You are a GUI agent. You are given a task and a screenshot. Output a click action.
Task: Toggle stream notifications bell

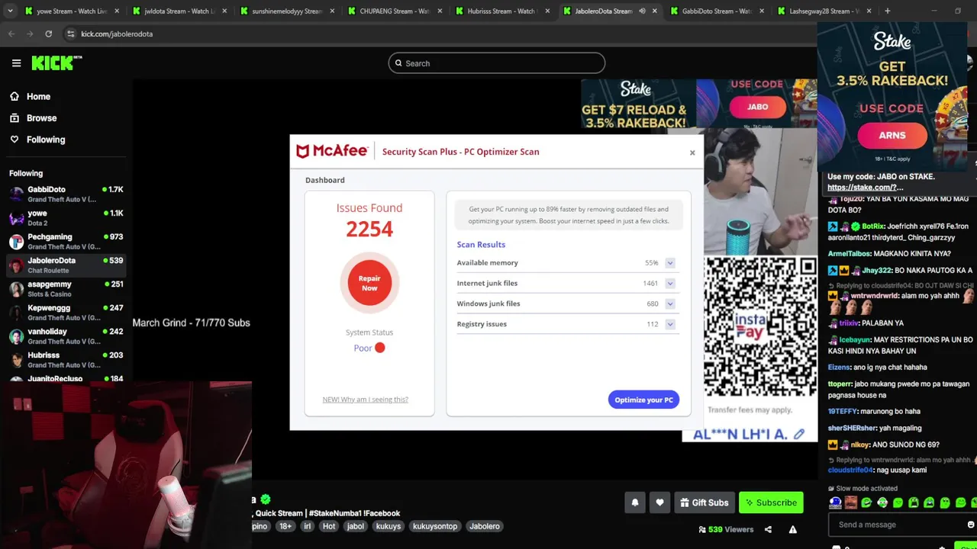(x=634, y=502)
